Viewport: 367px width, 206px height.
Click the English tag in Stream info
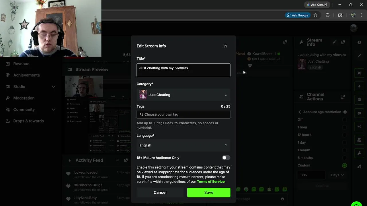pos(315,67)
